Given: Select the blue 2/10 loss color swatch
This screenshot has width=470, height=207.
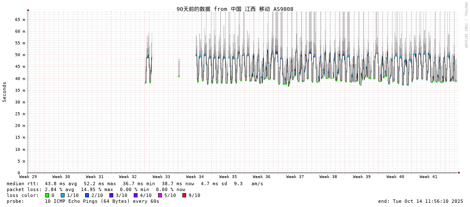Looking at the screenshot, I should [87, 195].
